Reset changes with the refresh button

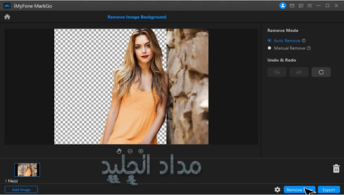[321, 72]
